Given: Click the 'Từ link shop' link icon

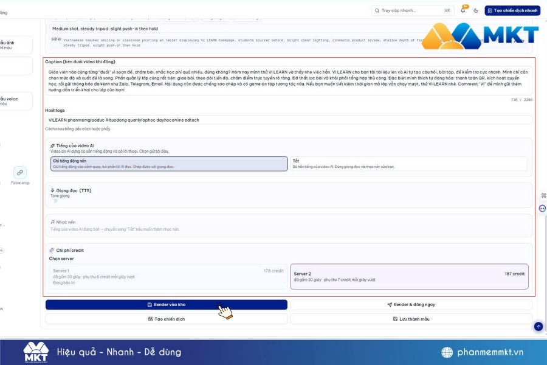Looking at the screenshot, I should point(20,173).
